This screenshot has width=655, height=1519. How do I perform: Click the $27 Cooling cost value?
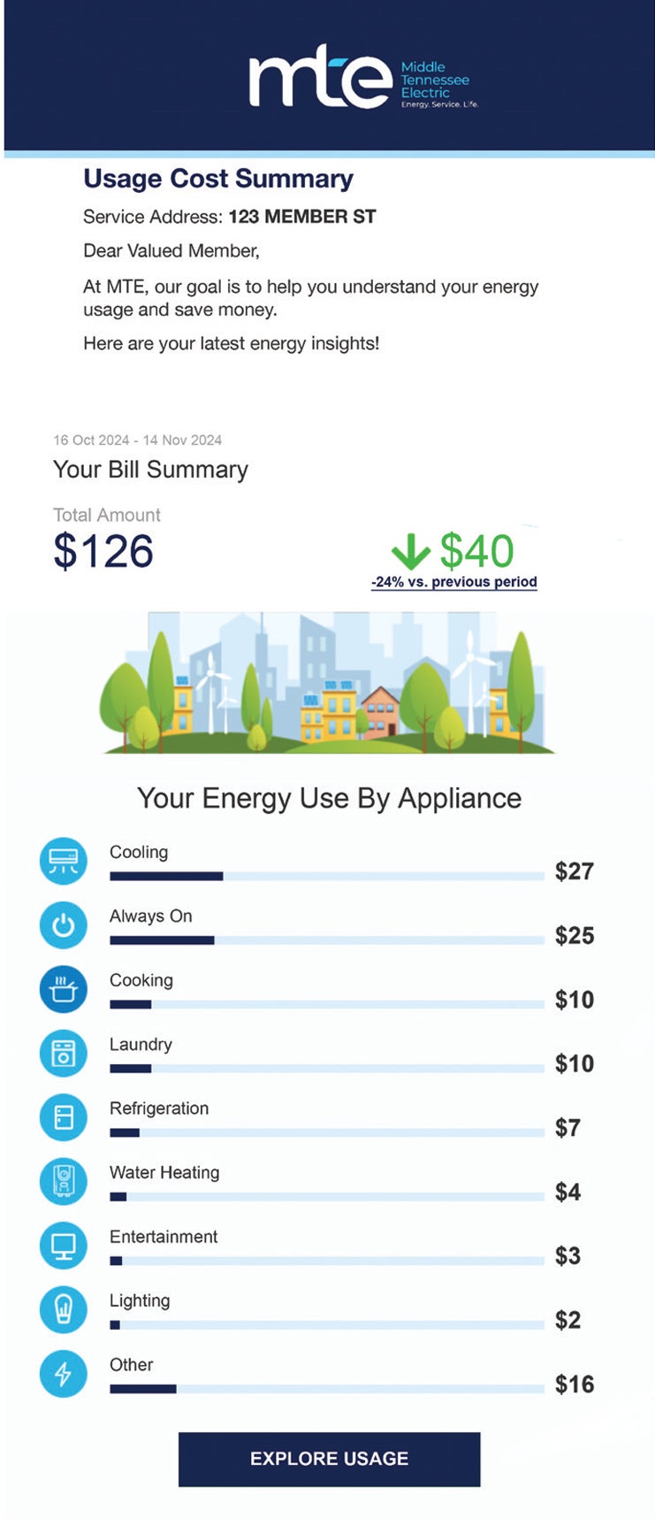click(575, 871)
